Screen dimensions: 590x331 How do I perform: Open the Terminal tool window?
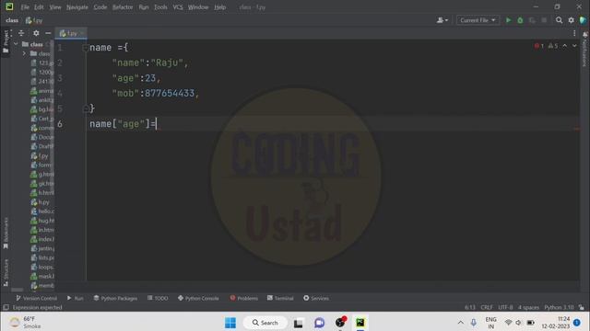click(x=280, y=298)
